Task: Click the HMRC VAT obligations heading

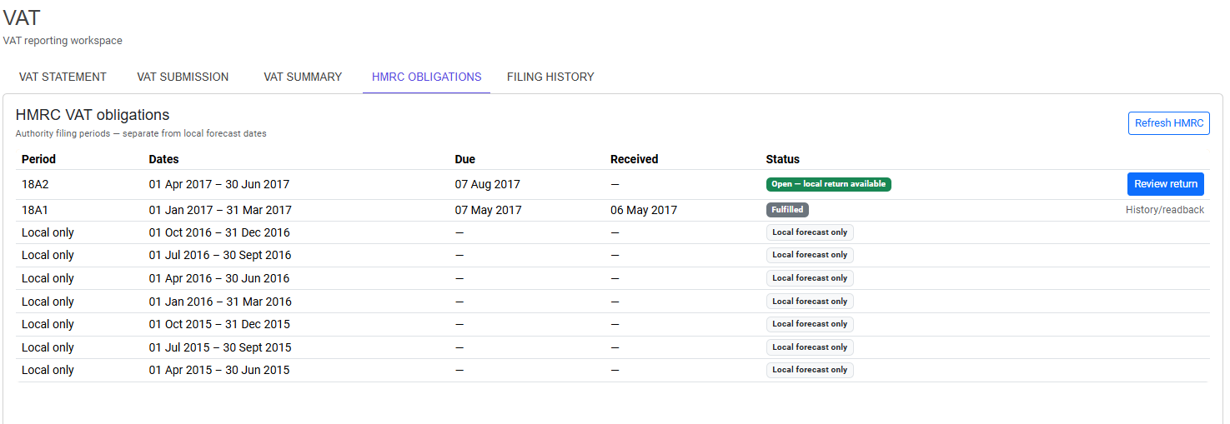Action: tap(93, 115)
